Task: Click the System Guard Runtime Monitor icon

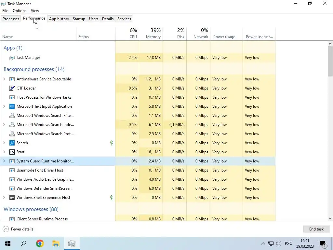Action: (12, 161)
